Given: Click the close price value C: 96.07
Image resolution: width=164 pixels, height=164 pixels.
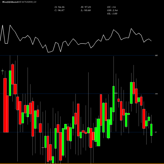Looking at the screenshot, I should coord(59,10).
